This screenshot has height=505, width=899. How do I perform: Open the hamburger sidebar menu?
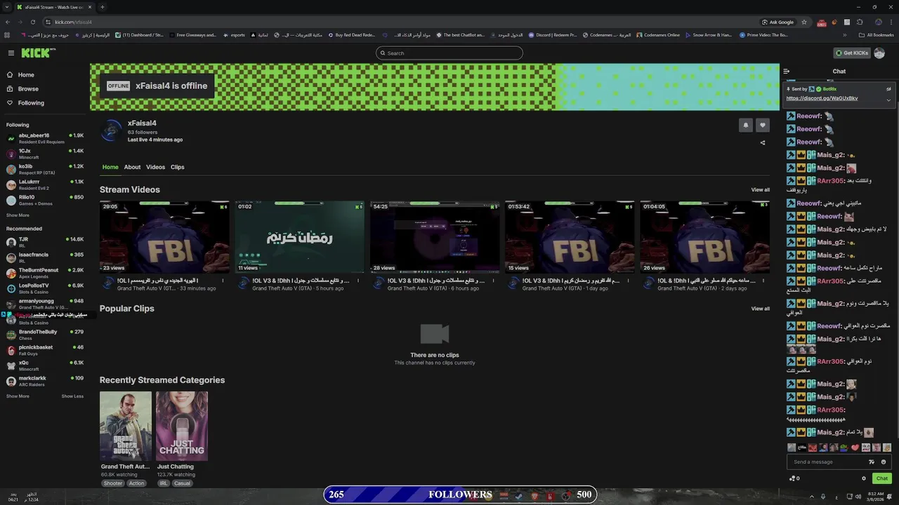tap(11, 53)
